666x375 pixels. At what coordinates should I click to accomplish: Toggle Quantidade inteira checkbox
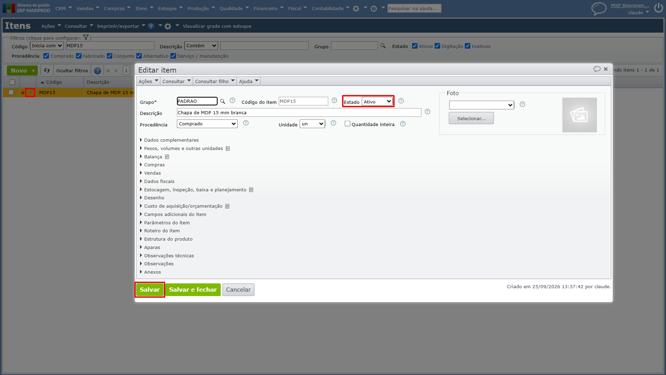tap(347, 124)
